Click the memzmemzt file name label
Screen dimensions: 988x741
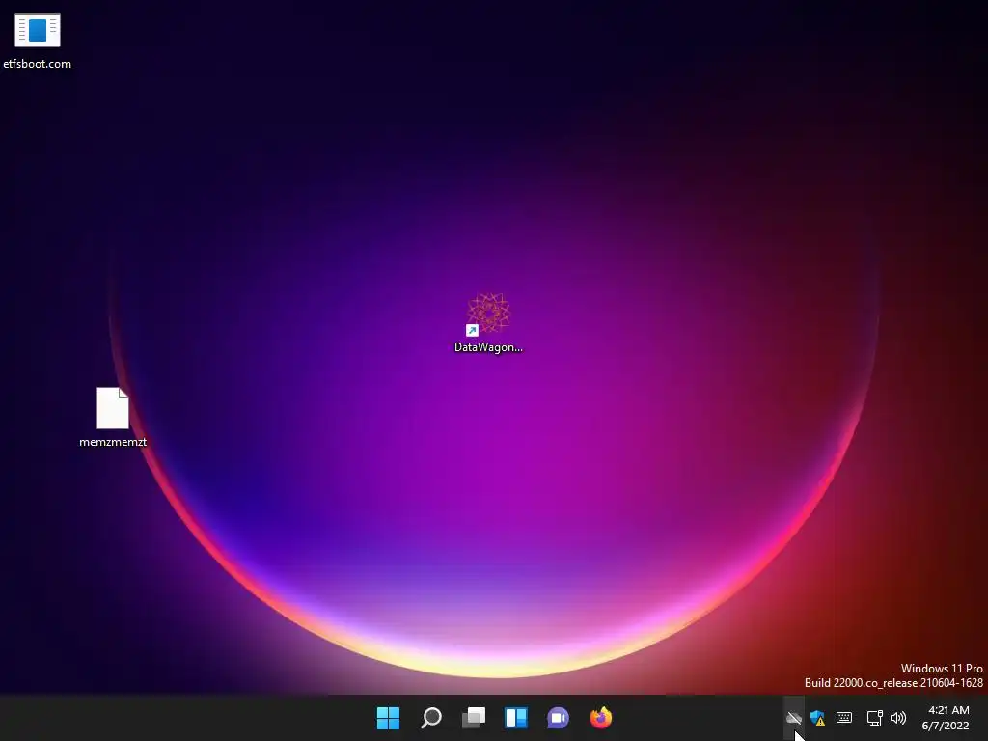[x=113, y=442]
